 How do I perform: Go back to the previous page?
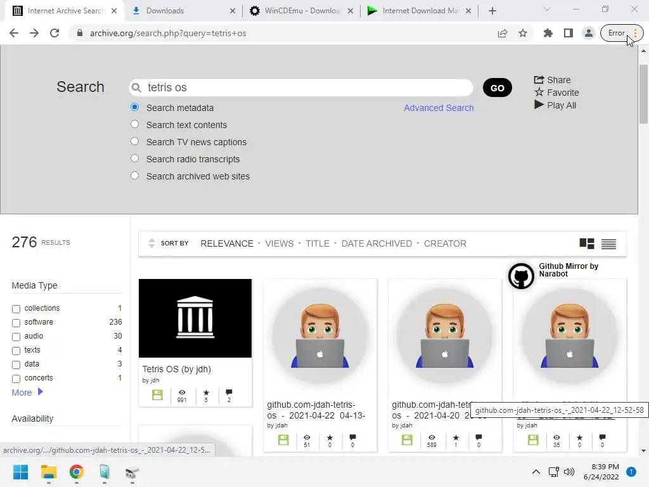click(14, 33)
